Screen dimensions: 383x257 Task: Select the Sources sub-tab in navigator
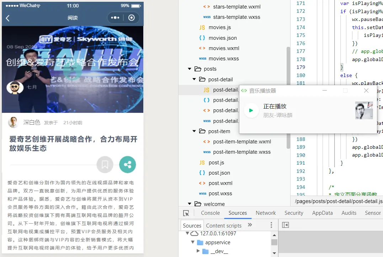click(192, 225)
